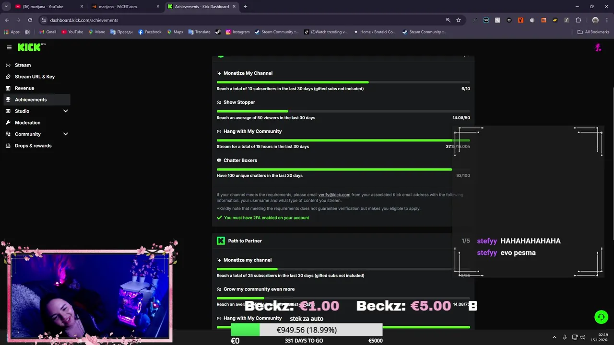Open the color picker eyedropper extension
The height and width of the screenshot is (345, 614).
point(474,20)
